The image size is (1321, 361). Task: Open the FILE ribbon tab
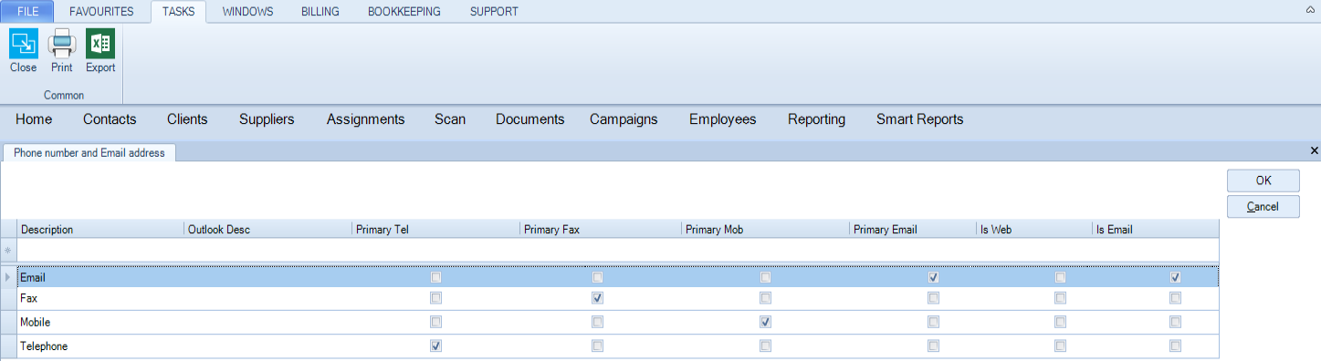click(28, 12)
